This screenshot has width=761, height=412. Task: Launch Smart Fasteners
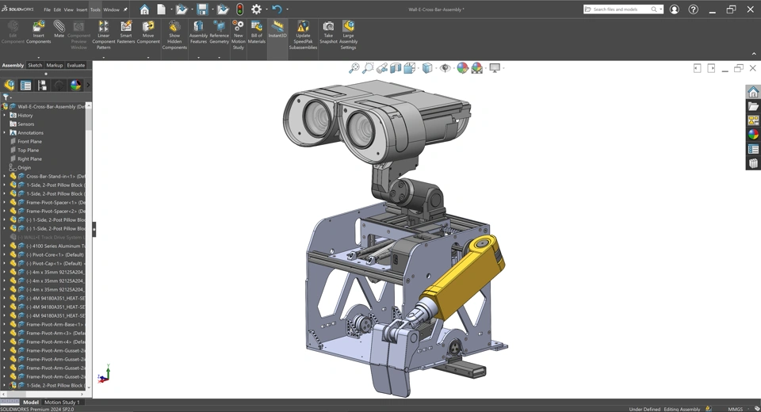pyautogui.click(x=126, y=32)
